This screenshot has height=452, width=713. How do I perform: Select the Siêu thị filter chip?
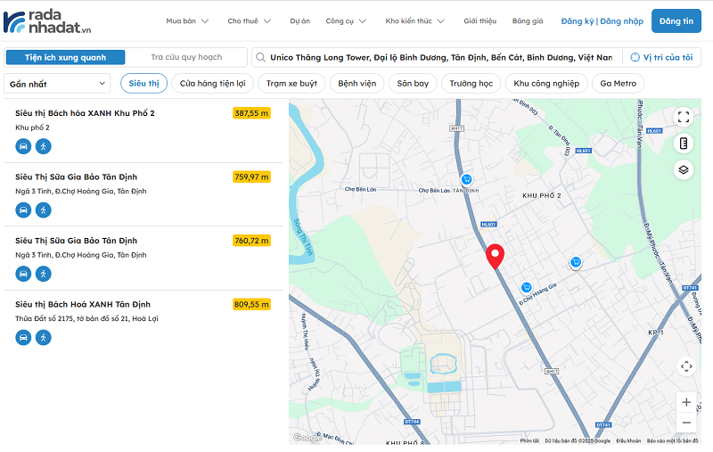143,84
